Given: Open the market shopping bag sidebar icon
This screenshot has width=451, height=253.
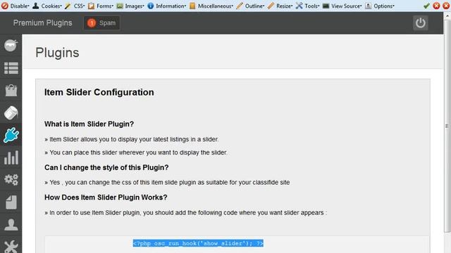Looking at the screenshot, I should coord(11,91).
